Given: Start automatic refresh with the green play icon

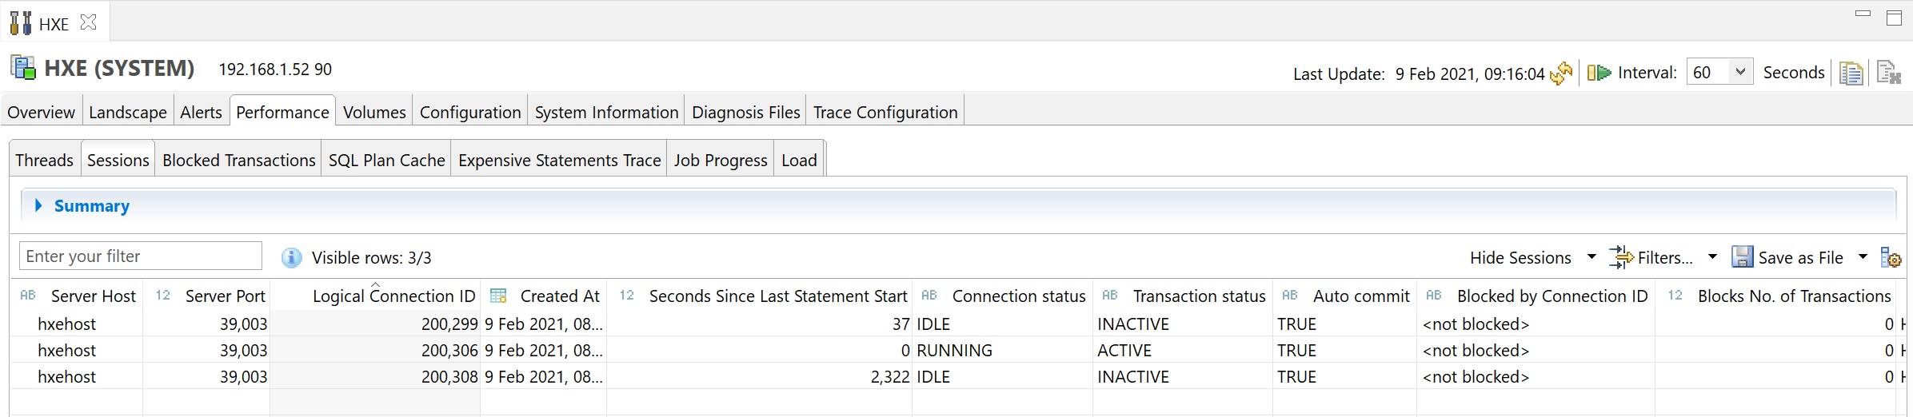Looking at the screenshot, I should (x=1599, y=73).
